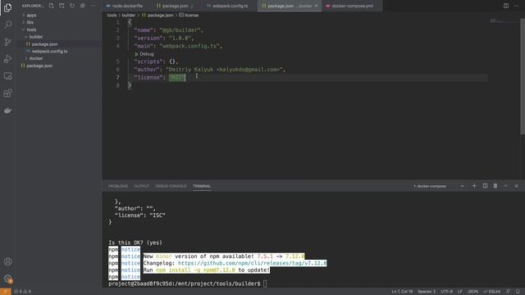Click the builder breadcrumb segment
The height and width of the screenshot is (295, 525).
click(129, 16)
